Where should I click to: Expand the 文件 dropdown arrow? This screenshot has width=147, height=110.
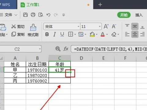click(x=16, y=15)
